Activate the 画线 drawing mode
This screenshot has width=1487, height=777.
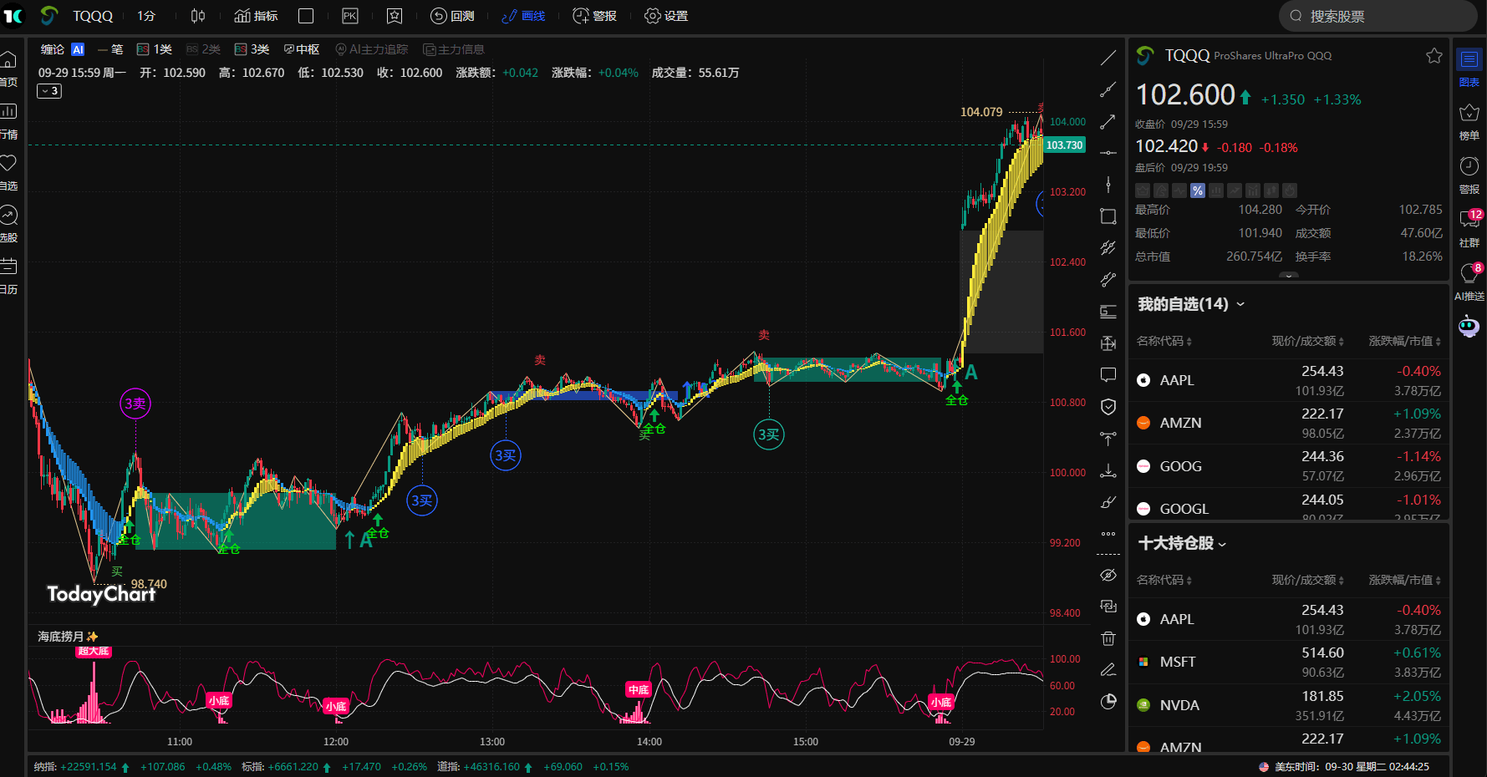[522, 16]
